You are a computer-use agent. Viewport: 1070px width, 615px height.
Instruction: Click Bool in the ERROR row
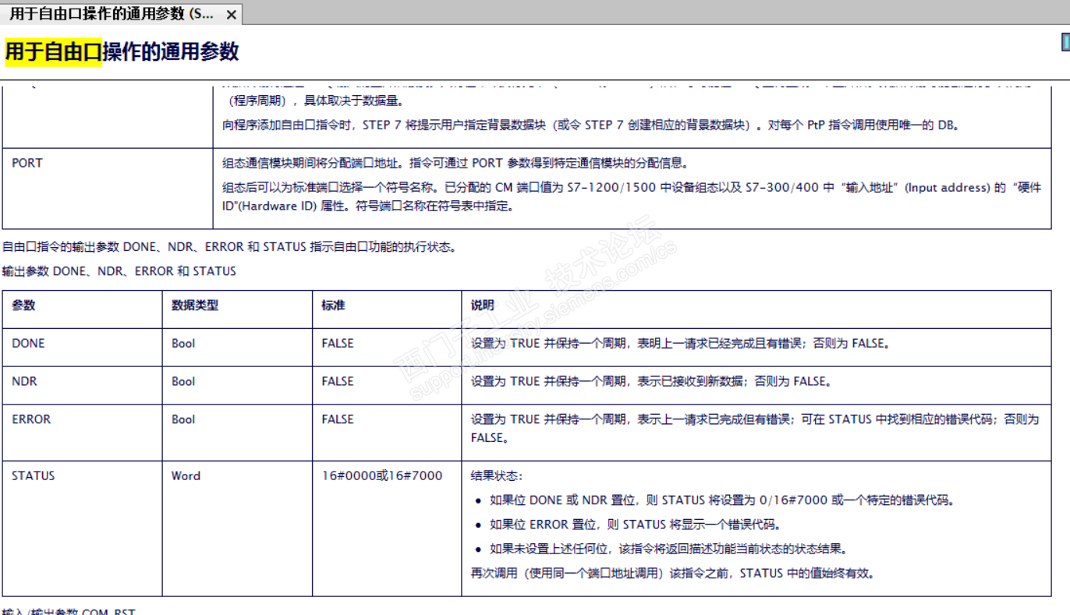(183, 419)
